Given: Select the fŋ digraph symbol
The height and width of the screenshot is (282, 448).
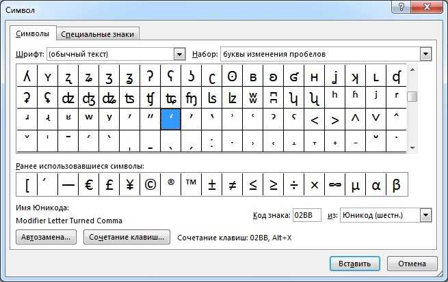Looking at the screenshot, I should click(191, 98).
